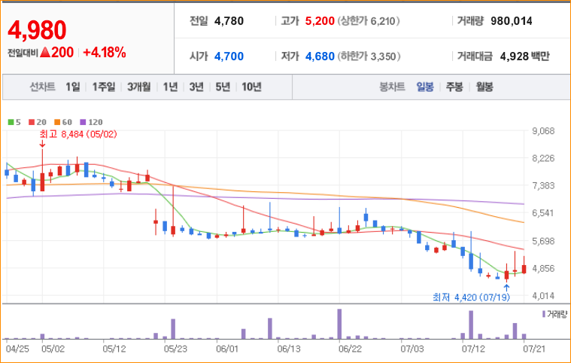Click the 06/01 date axis label
The height and width of the screenshot is (363, 571).
tap(227, 349)
